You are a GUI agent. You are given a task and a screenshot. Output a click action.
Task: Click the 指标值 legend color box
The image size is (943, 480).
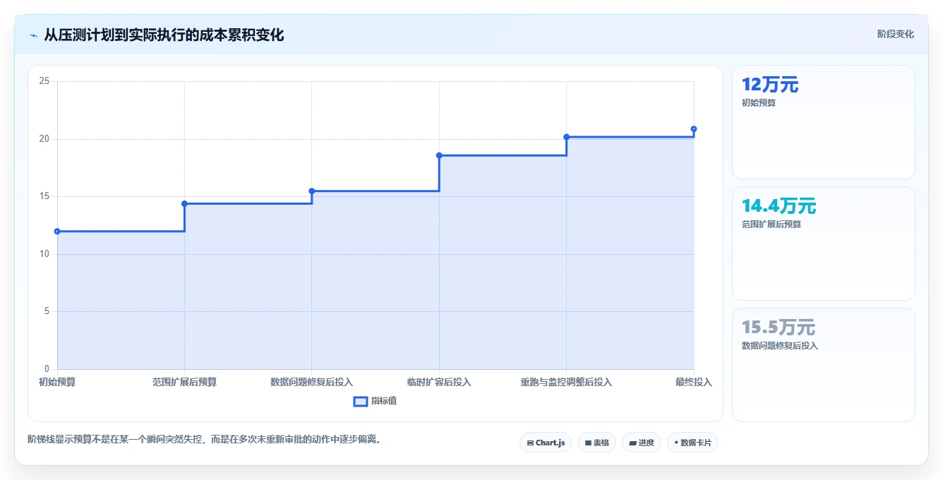click(360, 401)
